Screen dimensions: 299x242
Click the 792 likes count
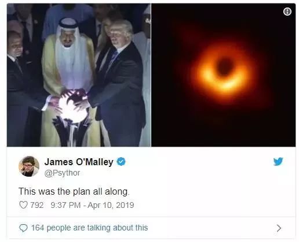click(37, 205)
